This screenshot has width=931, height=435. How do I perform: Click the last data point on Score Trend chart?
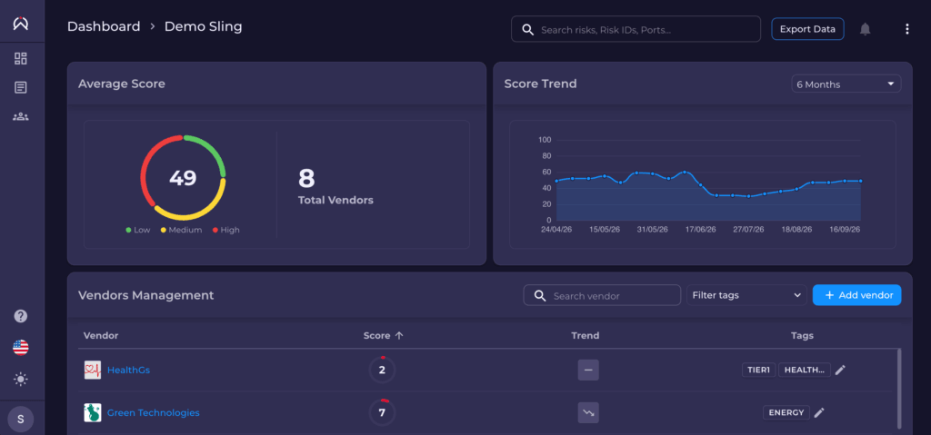[x=860, y=181]
